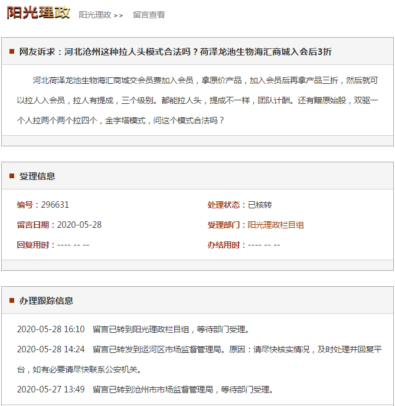The height and width of the screenshot is (406, 395).
Task: Select the number 296631
Action: 55,205
